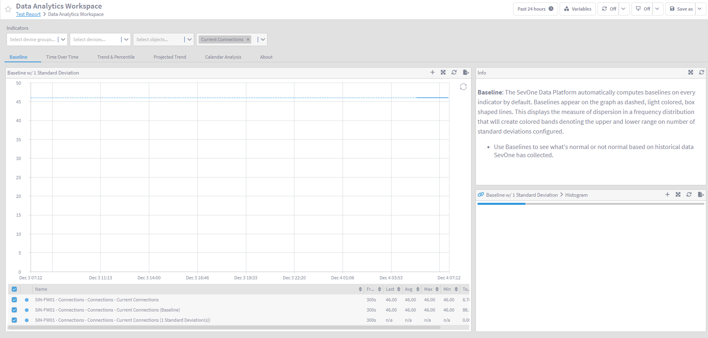
Task: Click the plus icon on Histogram panel
Action: (x=667, y=195)
